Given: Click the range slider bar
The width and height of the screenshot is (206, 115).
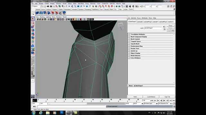Looking at the screenshot, I should (67, 103).
